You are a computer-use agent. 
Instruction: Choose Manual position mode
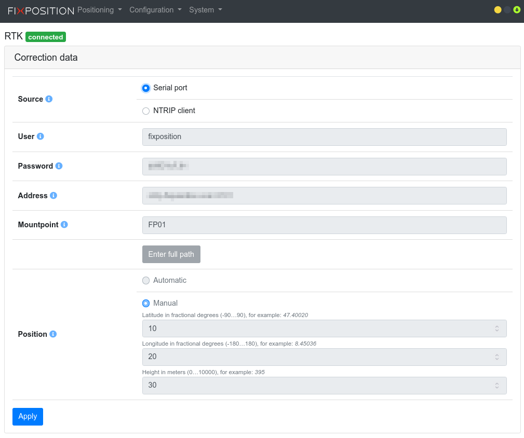point(146,304)
